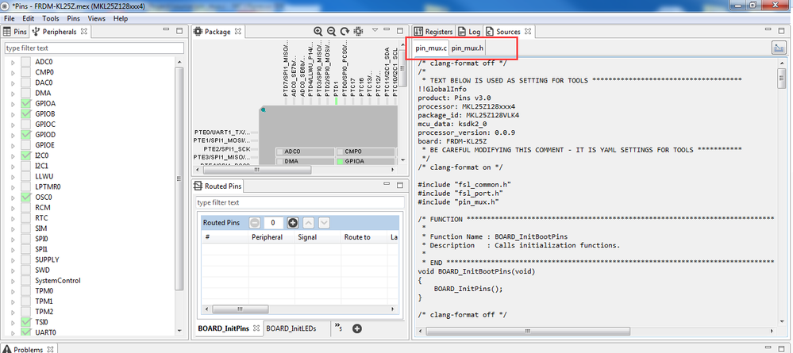The width and height of the screenshot is (793, 353).
Task: Maximize the Package panel
Action: [x=399, y=31]
